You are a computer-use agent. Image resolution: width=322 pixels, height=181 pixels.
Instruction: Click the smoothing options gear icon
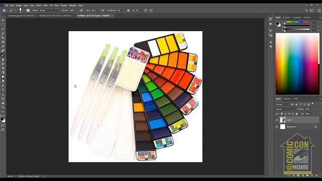[x=128, y=11]
